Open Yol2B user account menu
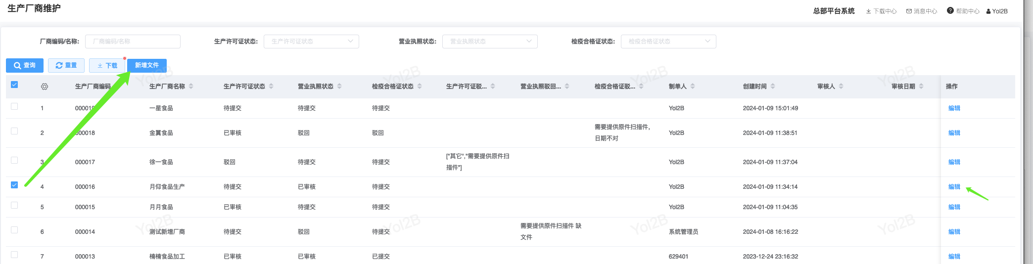This screenshot has height=264, width=1033. tap(997, 11)
